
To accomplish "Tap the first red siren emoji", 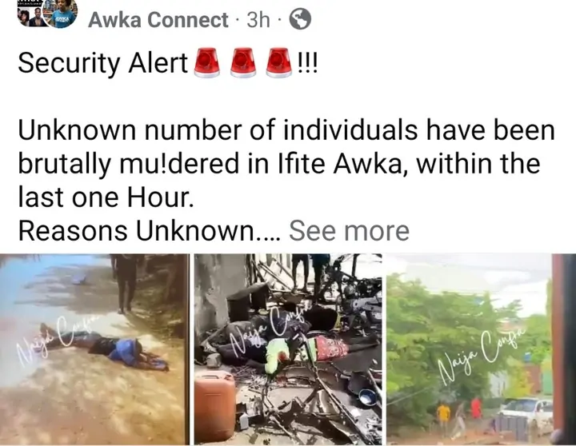I will (206, 62).
